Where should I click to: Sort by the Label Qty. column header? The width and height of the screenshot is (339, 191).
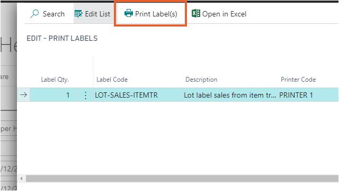click(55, 80)
